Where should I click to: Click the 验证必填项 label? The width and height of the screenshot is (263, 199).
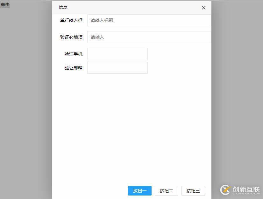coord(71,37)
